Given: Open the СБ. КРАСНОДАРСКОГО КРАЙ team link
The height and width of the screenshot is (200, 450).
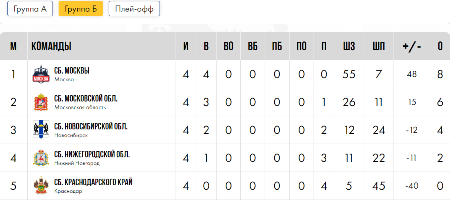Looking at the screenshot, I should (x=93, y=182).
